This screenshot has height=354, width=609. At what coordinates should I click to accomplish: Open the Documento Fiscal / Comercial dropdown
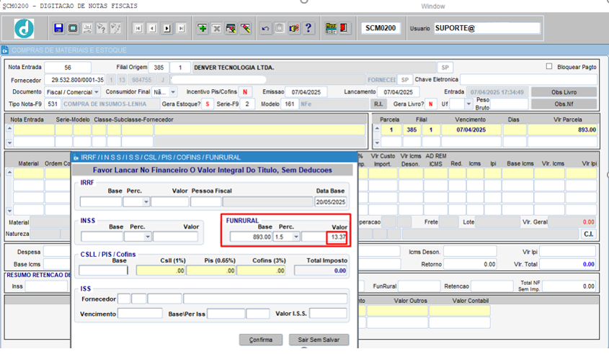tap(97, 92)
